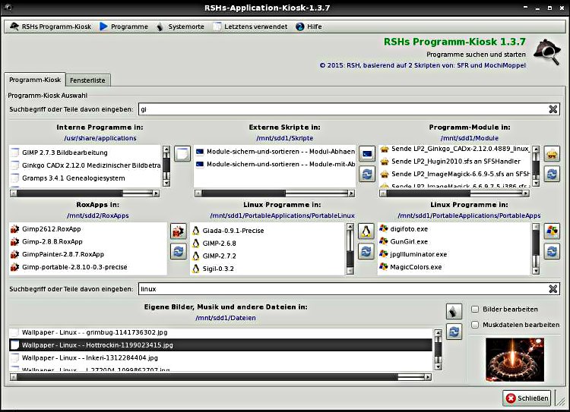
Task: Select Giada-0.9.1-Precise entry
Action: (268, 231)
